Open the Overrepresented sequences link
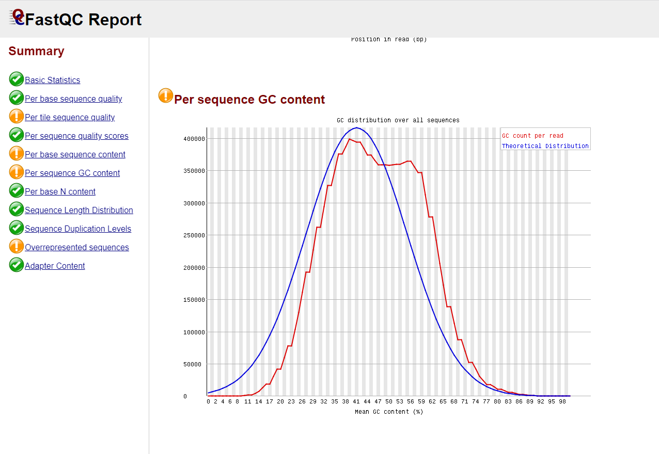The width and height of the screenshot is (659, 454). coord(77,248)
